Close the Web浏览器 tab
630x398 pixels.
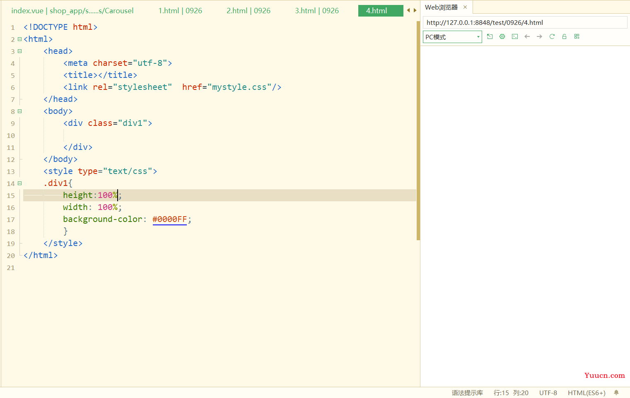click(x=465, y=7)
